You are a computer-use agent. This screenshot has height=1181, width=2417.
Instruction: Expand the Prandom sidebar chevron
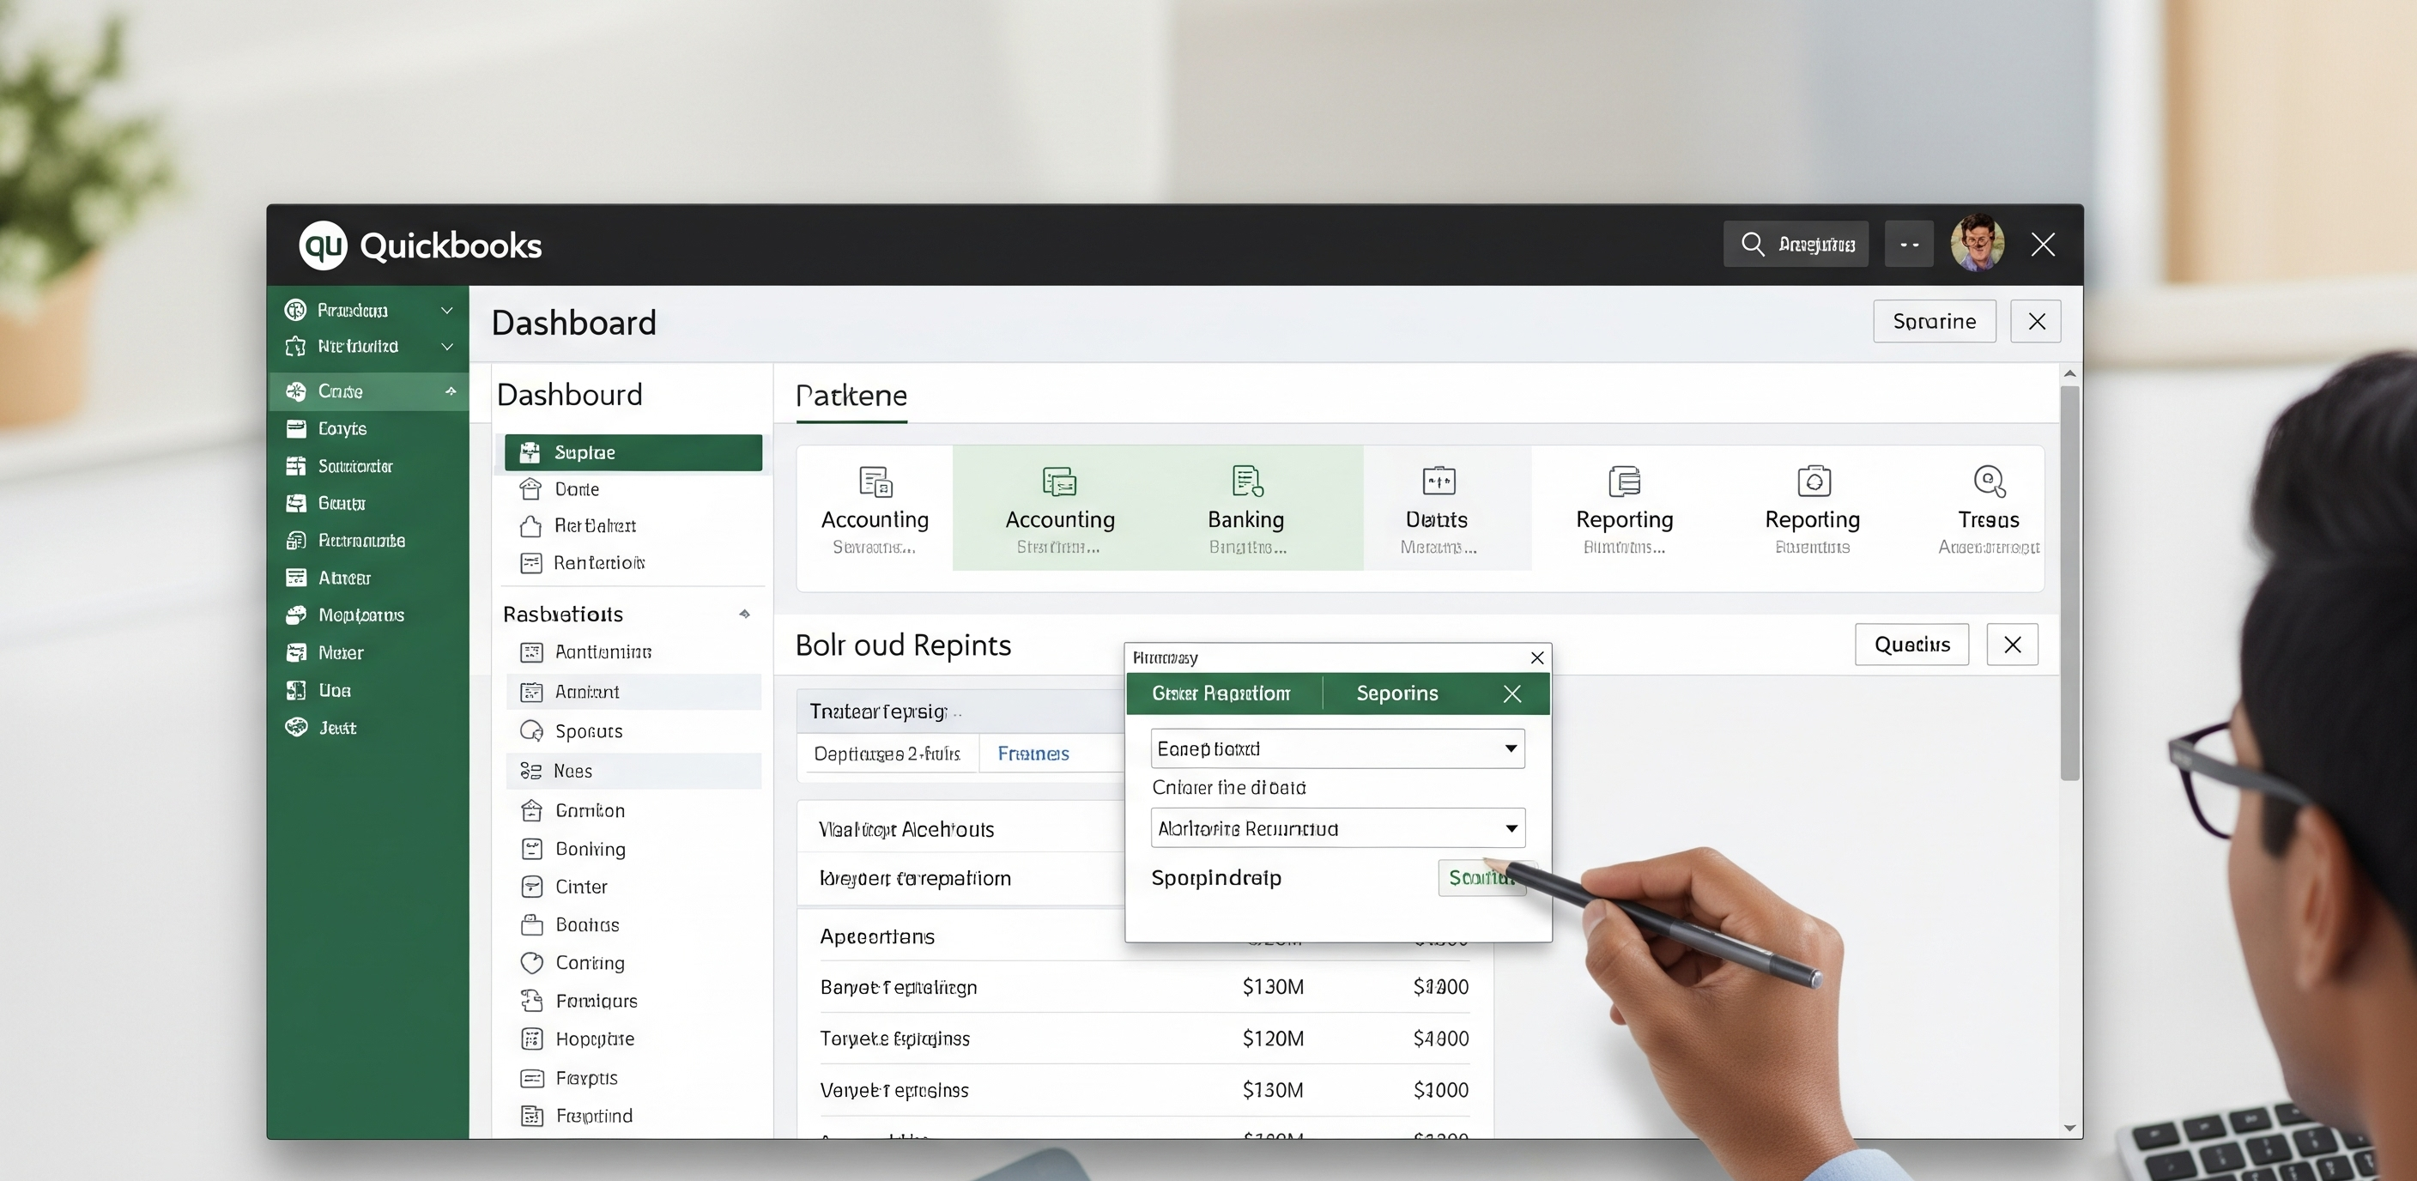tap(447, 311)
